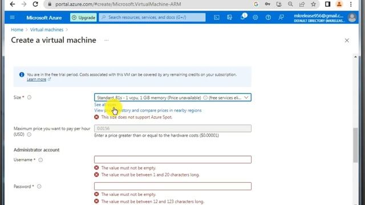Click the Maximum price per hour field
This screenshot has height=205, width=365.
pyautogui.click(x=172, y=128)
